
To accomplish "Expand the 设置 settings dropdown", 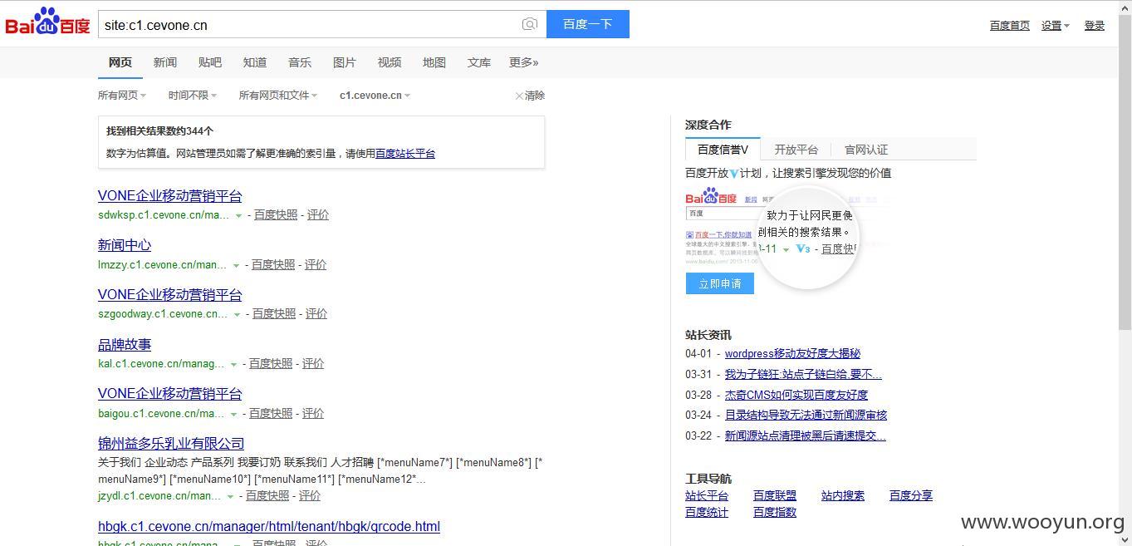I will 1056,26.
